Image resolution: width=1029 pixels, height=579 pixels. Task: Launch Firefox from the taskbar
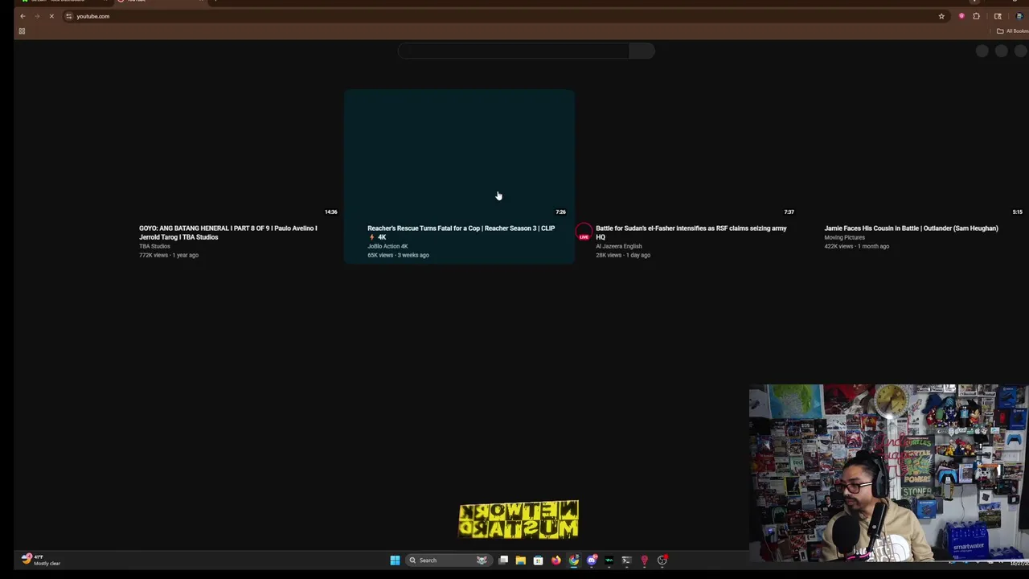(x=555, y=561)
